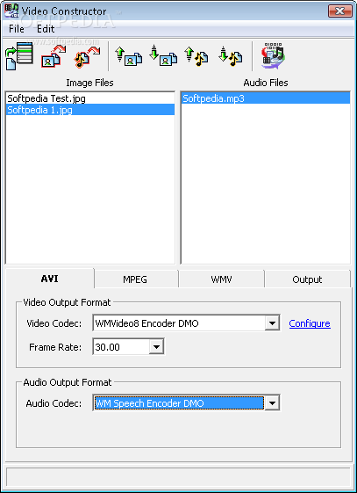Close the Video Constructor window
357x493 pixels.
(x=340, y=11)
